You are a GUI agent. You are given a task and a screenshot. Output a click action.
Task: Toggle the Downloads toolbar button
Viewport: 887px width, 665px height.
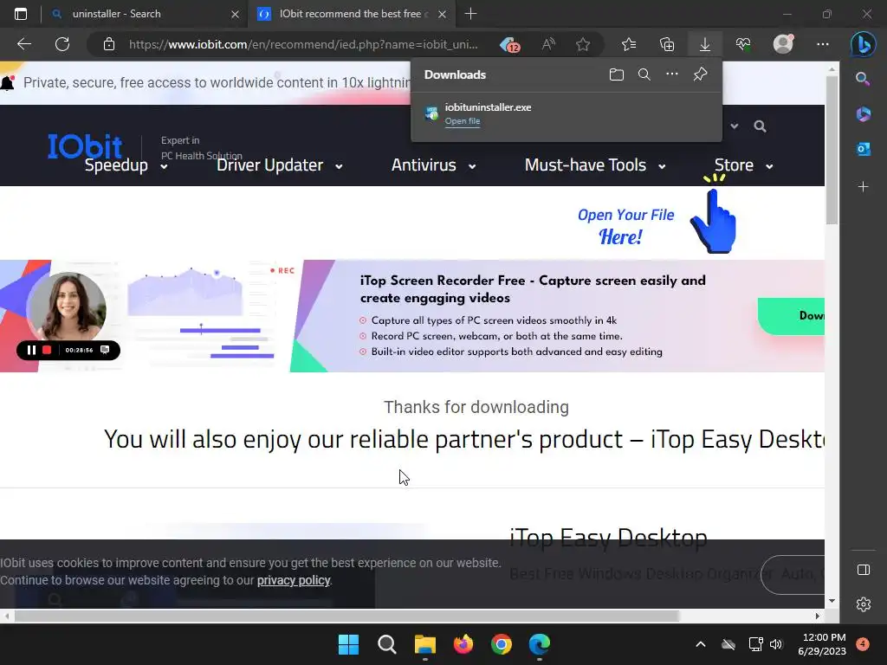tap(705, 44)
